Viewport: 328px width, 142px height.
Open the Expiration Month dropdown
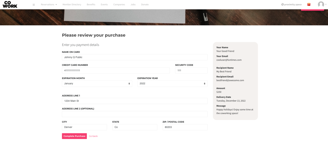point(97,83)
